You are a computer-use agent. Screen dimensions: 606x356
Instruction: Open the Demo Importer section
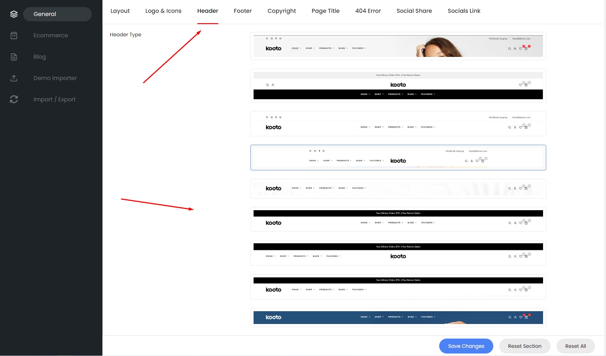pyautogui.click(x=55, y=78)
